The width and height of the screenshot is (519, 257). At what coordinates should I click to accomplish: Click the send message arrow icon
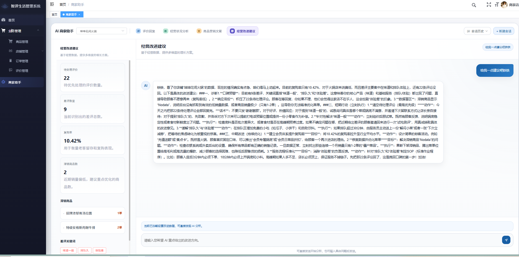(x=506, y=240)
